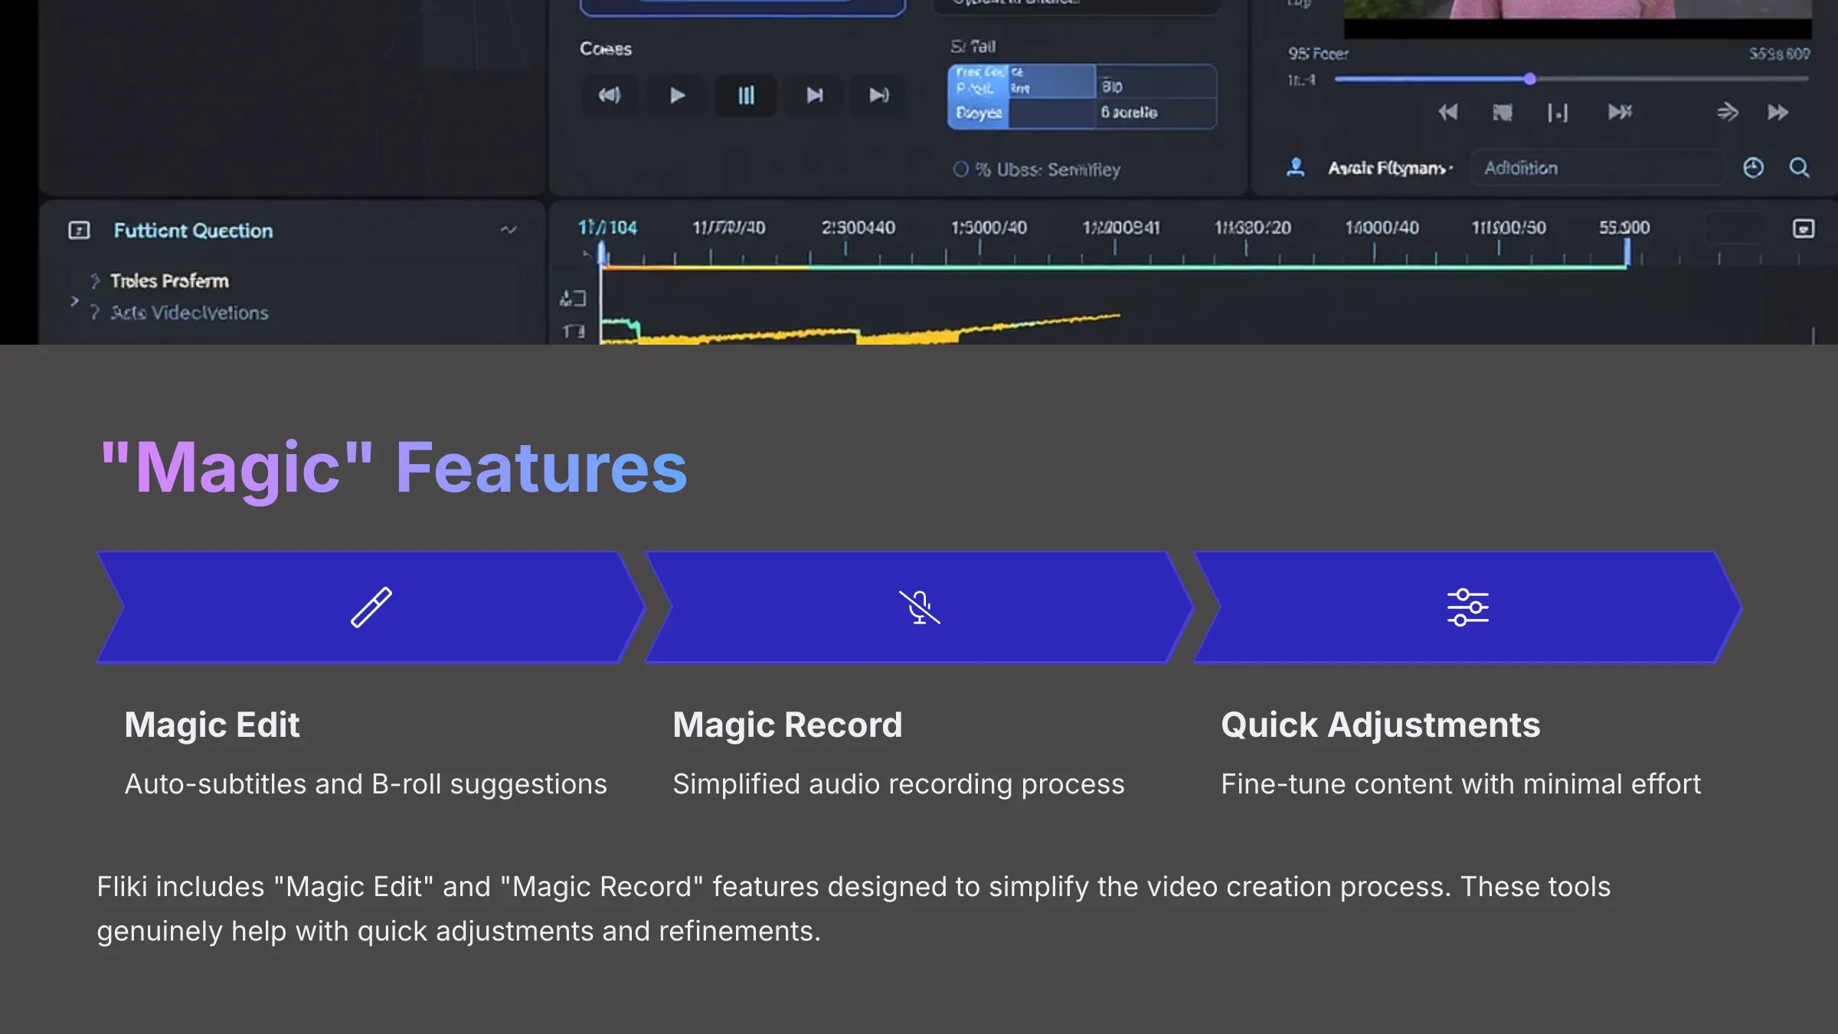Click the flag marker icon in preview controls

(x=1503, y=113)
